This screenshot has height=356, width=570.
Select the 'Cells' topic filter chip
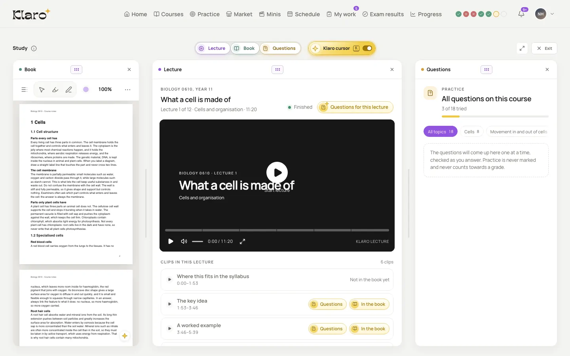coord(472,132)
